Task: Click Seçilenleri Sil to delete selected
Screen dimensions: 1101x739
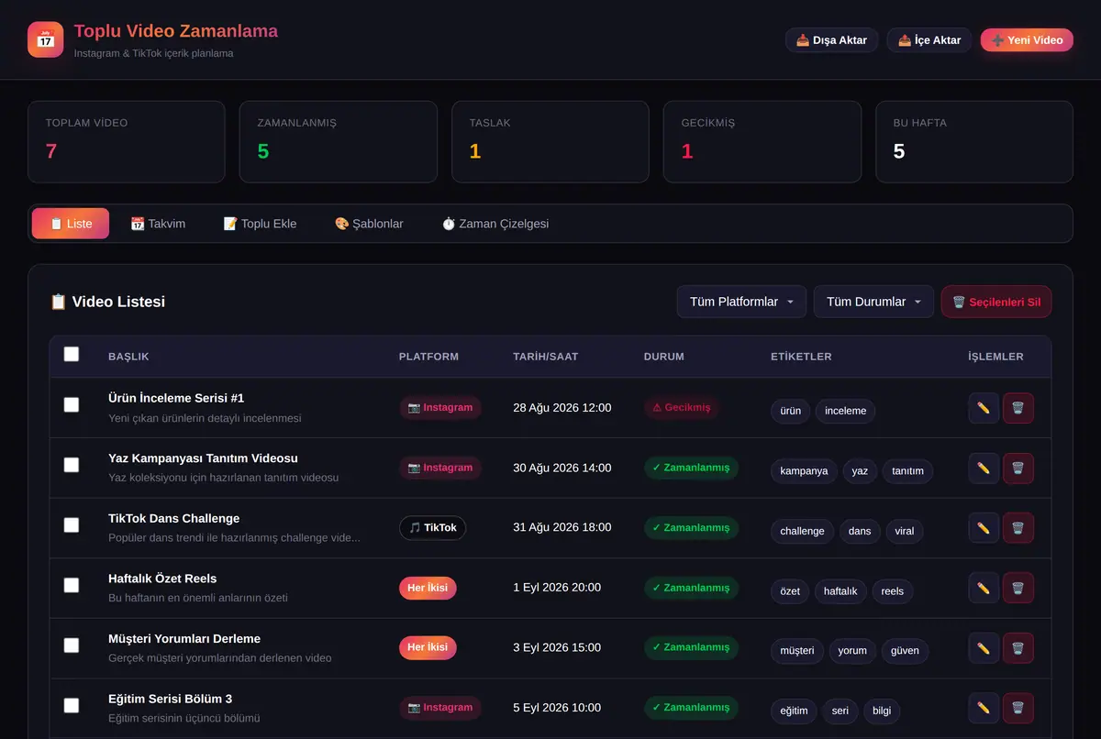Action: 996,302
